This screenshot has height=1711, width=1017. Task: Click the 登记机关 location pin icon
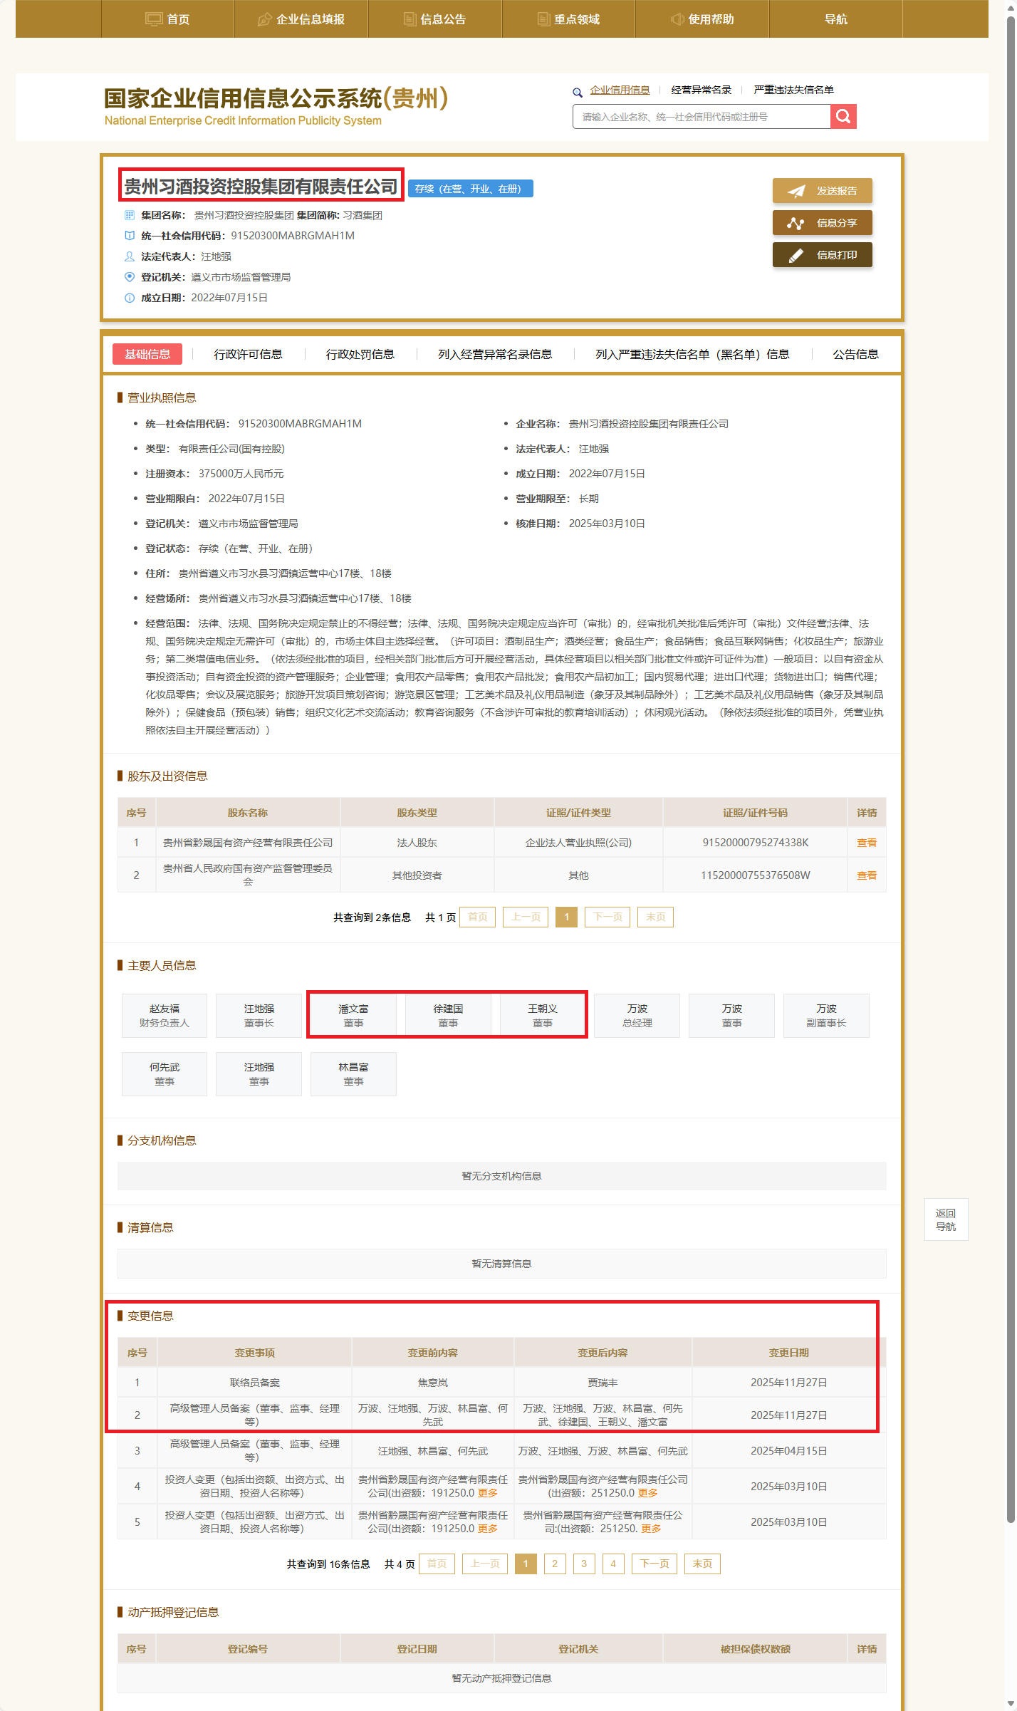coord(130,276)
